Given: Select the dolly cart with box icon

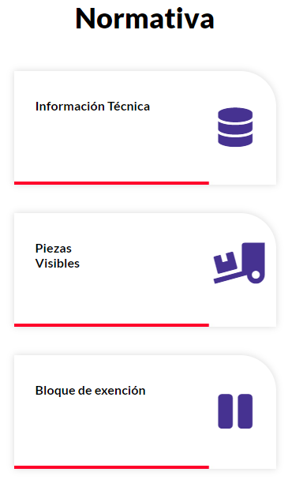Looking at the screenshot, I should pyautogui.click(x=239, y=263).
